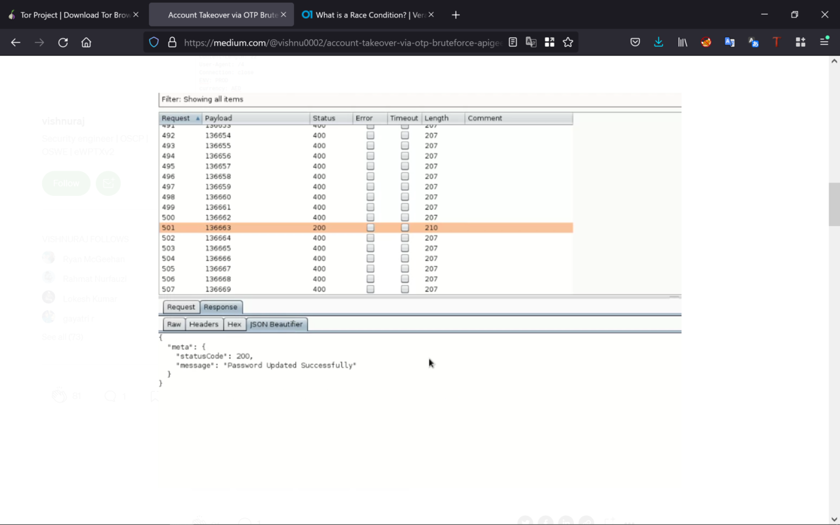Click status 200 in row 501
This screenshot has width=840, height=525.
tap(319, 228)
